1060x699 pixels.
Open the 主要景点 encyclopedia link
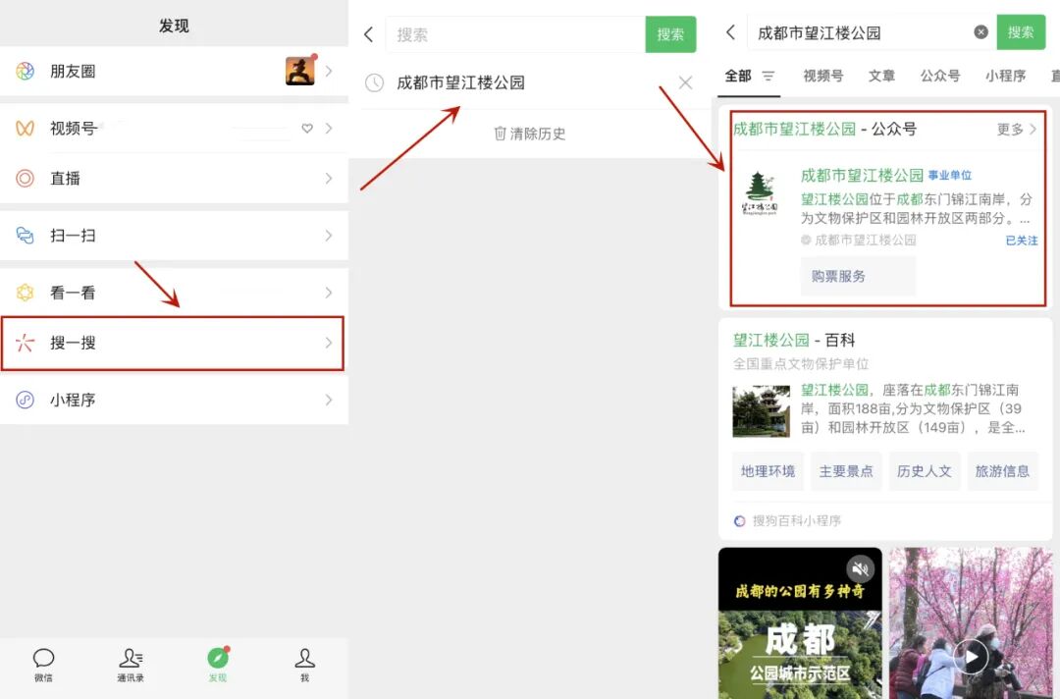click(846, 471)
